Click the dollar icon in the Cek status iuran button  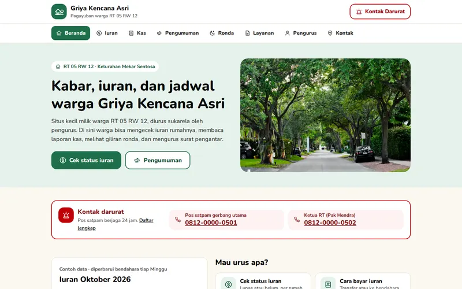click(63, 160)
